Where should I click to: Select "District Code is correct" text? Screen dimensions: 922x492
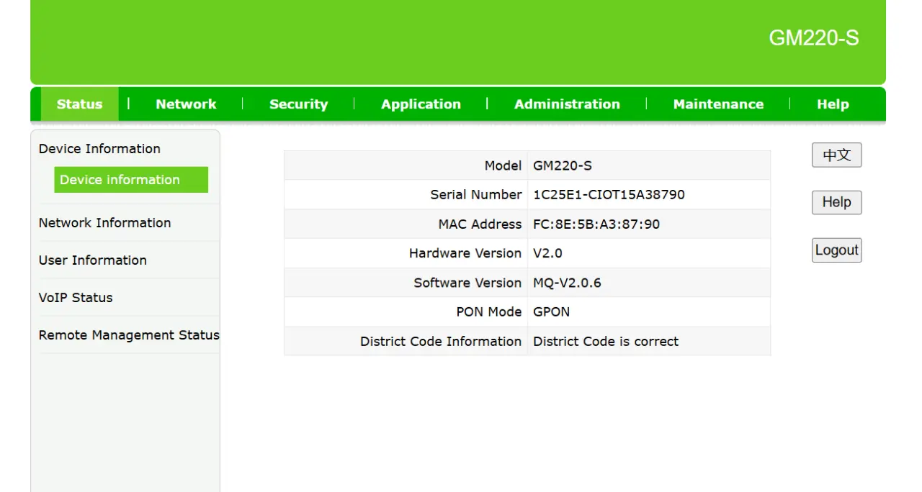tap(606, 342)
